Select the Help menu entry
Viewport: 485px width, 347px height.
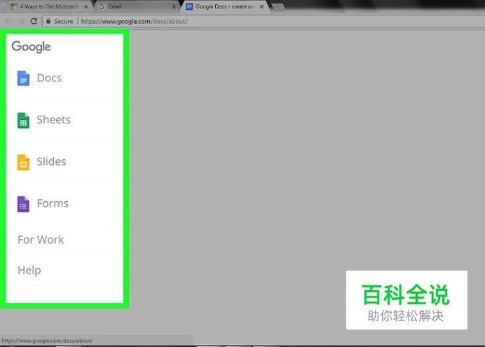65,270
